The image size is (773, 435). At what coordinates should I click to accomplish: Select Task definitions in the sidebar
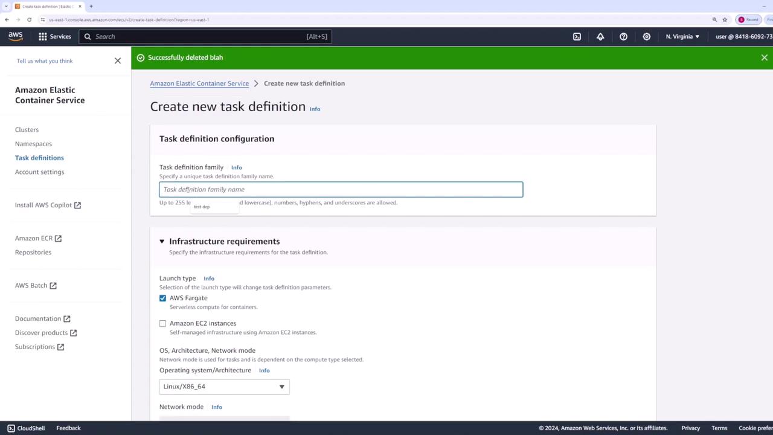click(39, 158)
